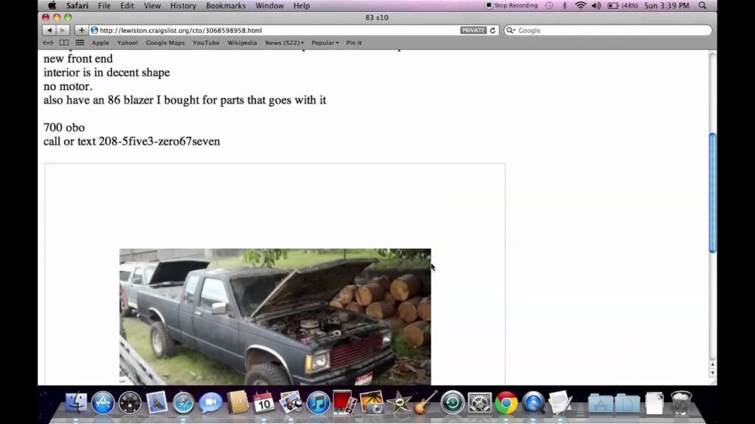755x424 pixels.
Task: Click the page vertical scrollbar thumb
Action: (713, 192)
